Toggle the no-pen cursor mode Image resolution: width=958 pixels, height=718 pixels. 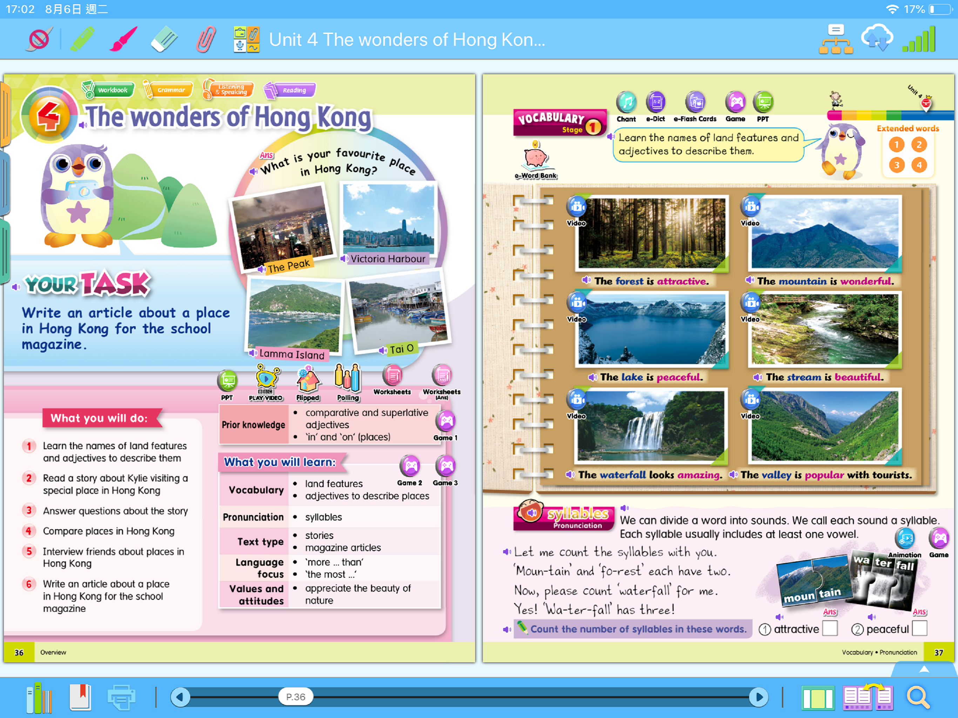coord(39,39)
